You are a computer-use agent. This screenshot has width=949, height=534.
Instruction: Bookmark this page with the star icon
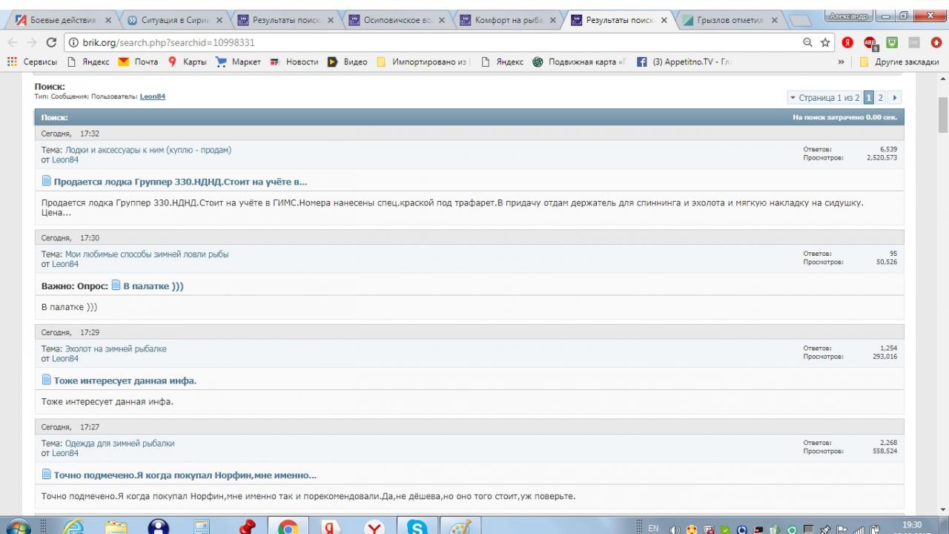(825, 43)
